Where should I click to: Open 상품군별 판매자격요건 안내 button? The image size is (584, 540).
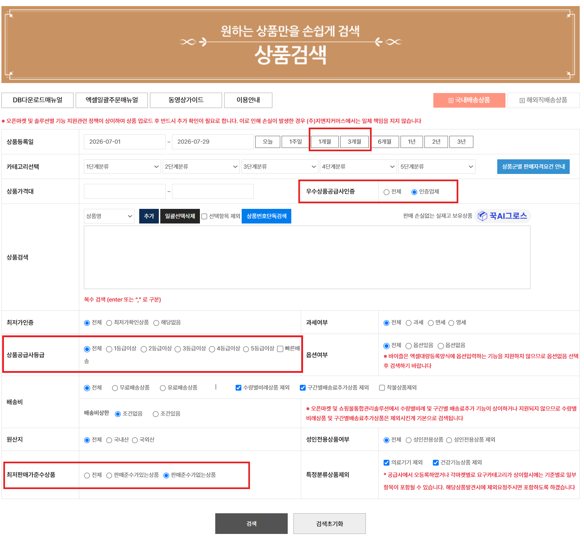tap(533, 166)
